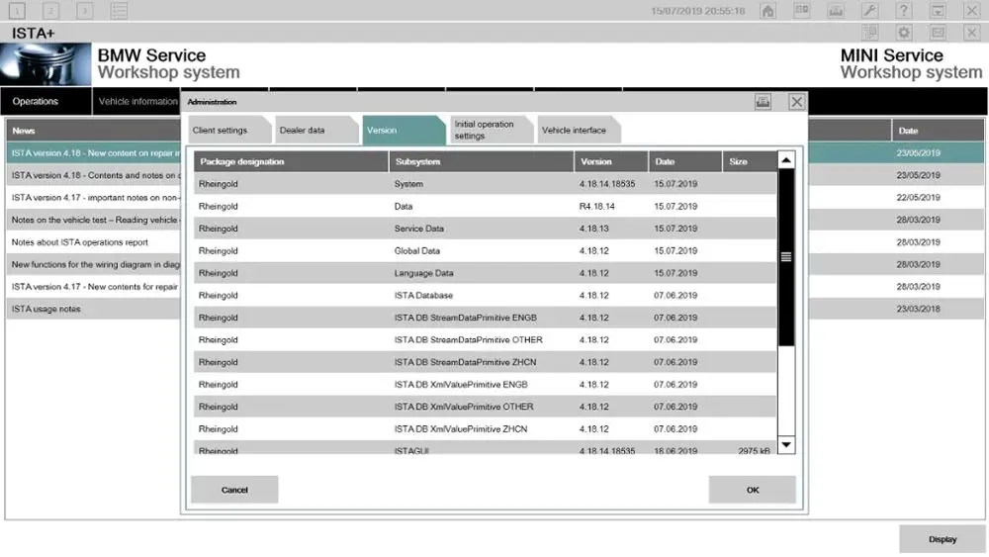The image size is (989, 557).
Task: Click the minimize-to-tray arrow icon in top bar
Action: point(938,10)
